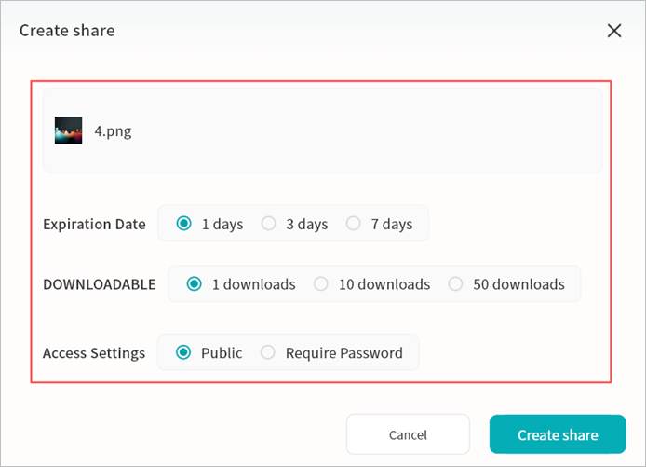Set expiration with 7 days radio circle

[353, 224]
